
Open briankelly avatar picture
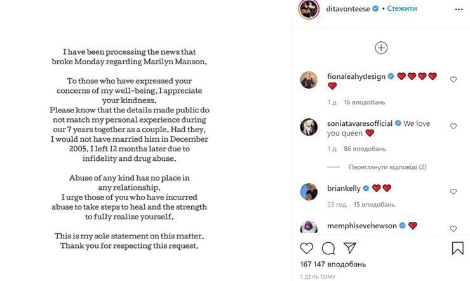tap(309, 191)
